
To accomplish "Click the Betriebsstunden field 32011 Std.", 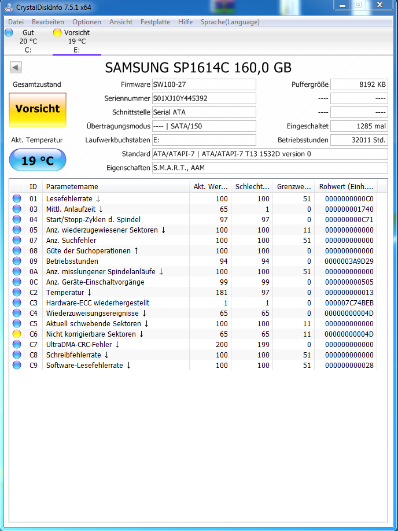I will coord(359,140).
